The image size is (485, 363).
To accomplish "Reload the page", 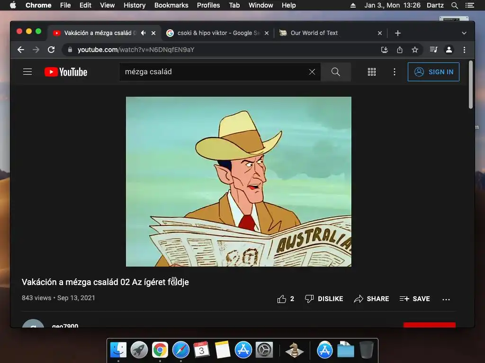I will coord(51,50).
